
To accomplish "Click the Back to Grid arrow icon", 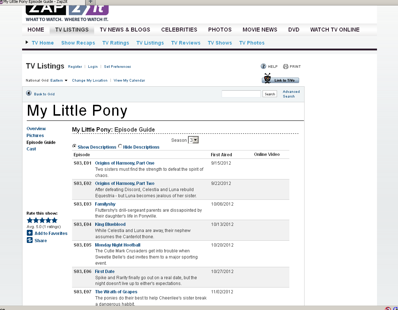I will (29, 93).
